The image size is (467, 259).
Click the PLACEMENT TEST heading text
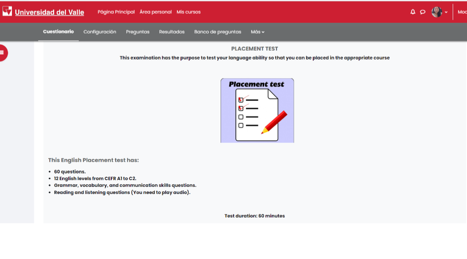(x=255, y=49)
